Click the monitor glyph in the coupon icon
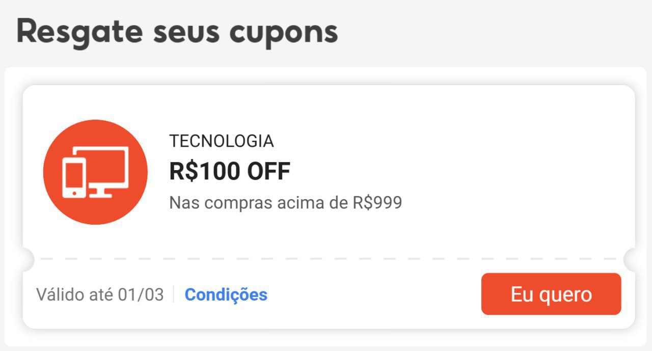The height and width of the screenshot is (351, 652). pyautogui.click(x=108, y=167)
